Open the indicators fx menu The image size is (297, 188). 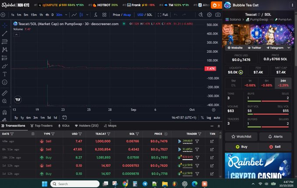coord(96,15)
